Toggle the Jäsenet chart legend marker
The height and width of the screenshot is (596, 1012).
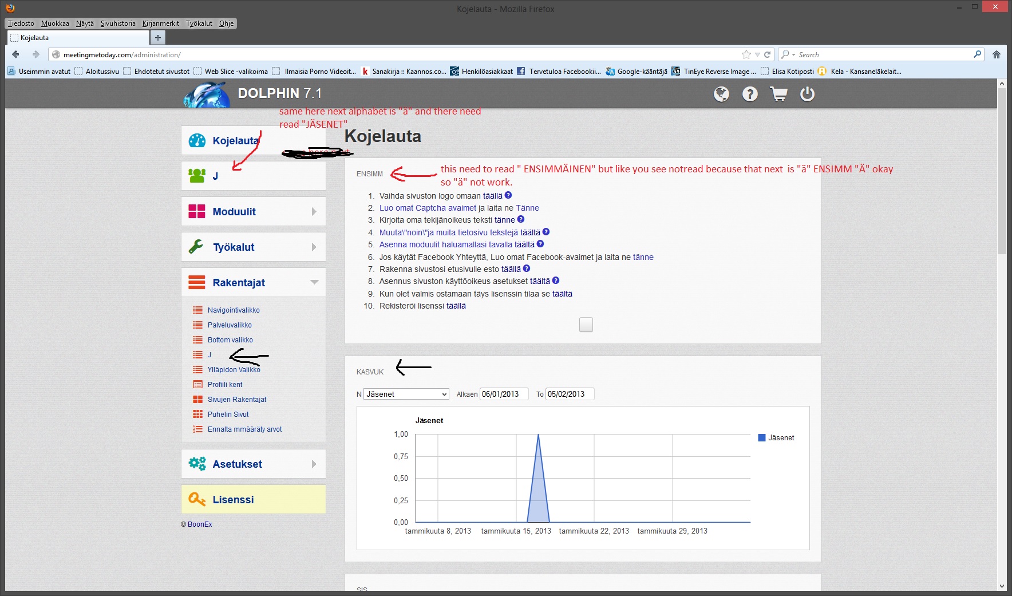click(761, 438)
